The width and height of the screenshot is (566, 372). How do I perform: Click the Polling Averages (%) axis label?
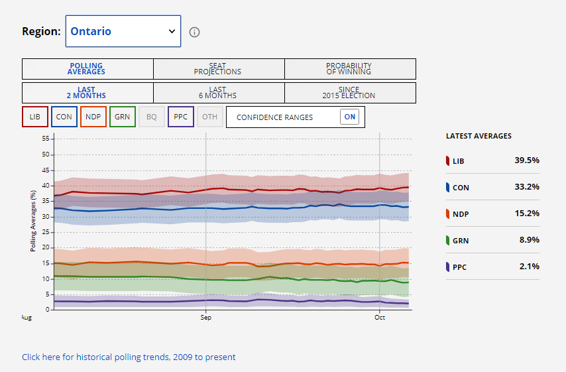pos(33,221)
